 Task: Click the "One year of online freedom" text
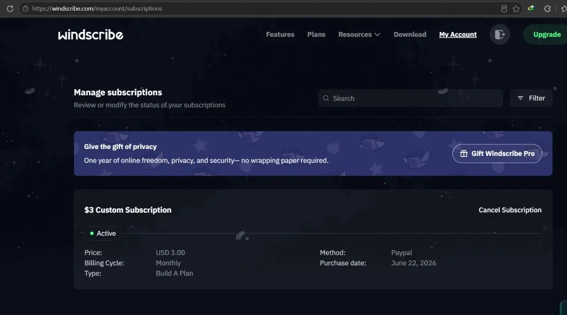[x=206, y=160]
